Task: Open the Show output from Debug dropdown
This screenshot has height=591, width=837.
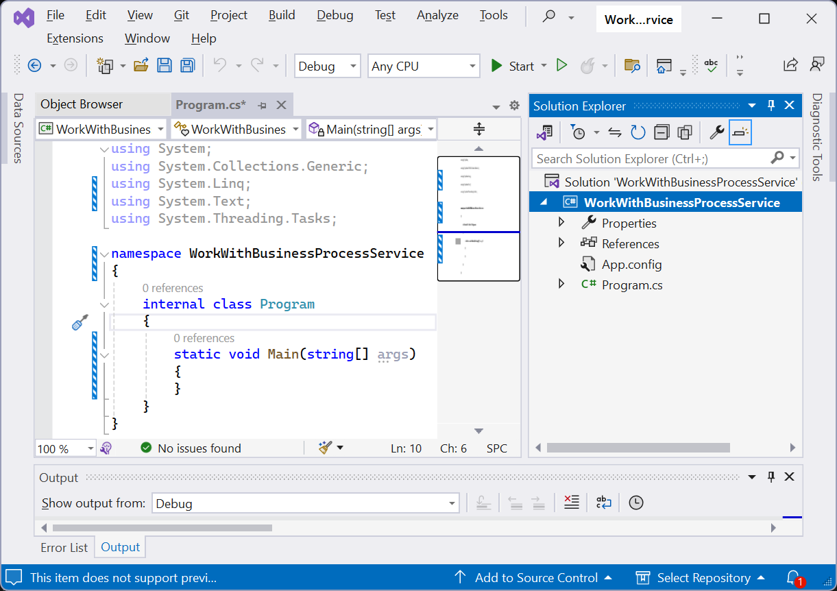Action: (x=305, y=503)
